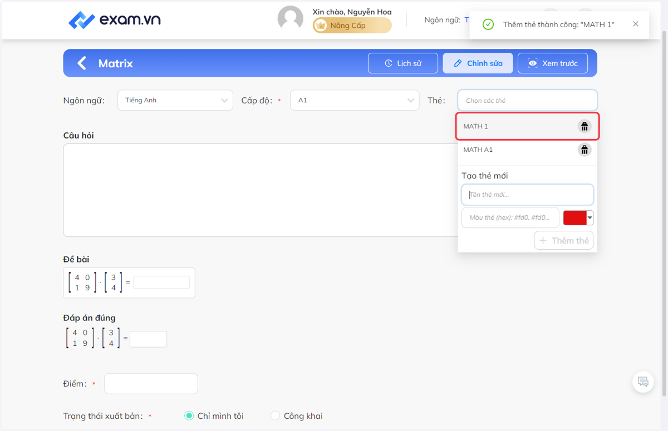This screenshot has width=668, height=431.
Task: Select the Chỉ mình tôi option
Action: (x=214, y=416)
